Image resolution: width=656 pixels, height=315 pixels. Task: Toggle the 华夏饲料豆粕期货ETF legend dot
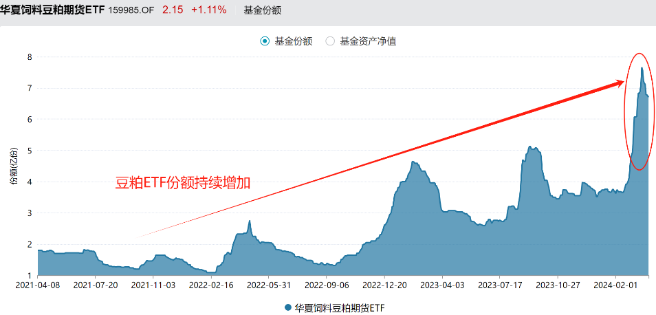pyautogui.click(x=287, y=307)
